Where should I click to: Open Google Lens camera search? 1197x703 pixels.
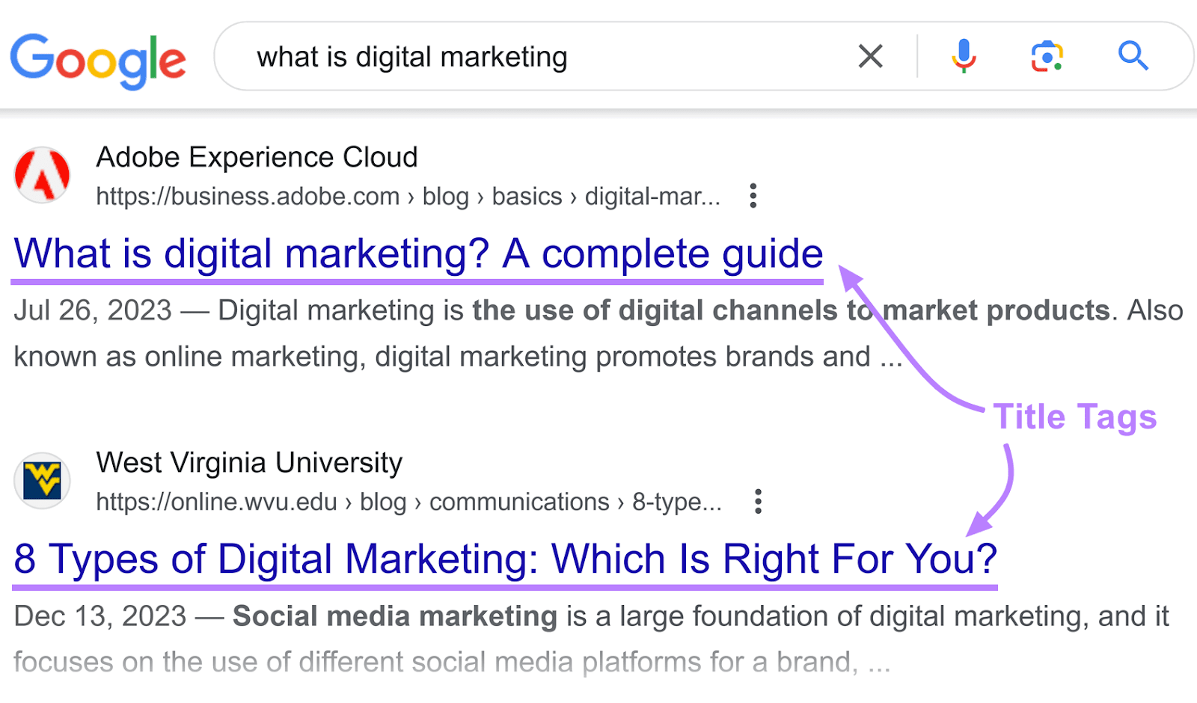(x=1046, y=56)
